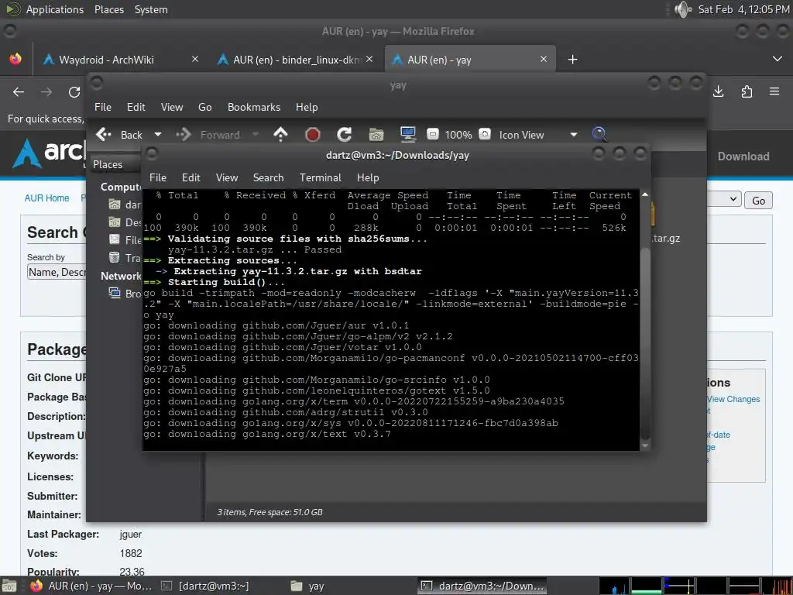Open the Search by Name, Description dropdown
Image resolution: width=793 pixels, height=595 pixels.
coord(57,272)
